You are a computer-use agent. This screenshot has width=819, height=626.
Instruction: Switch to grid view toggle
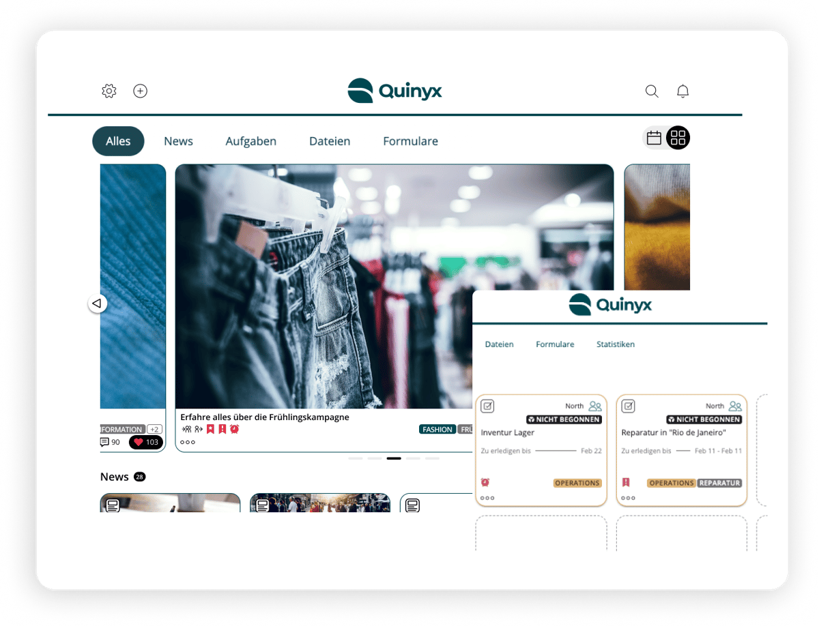678,138
